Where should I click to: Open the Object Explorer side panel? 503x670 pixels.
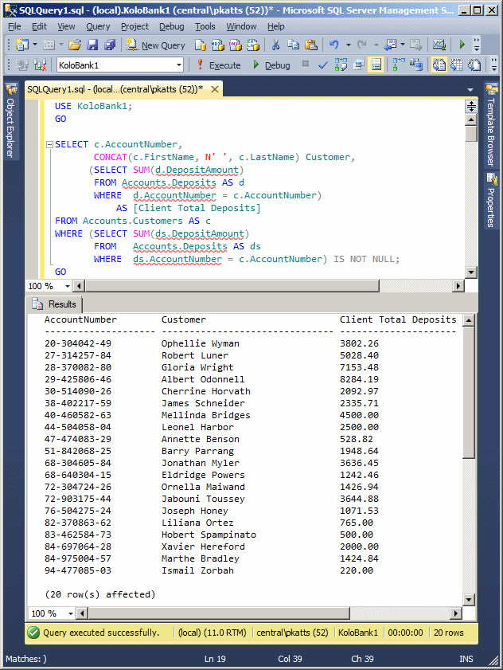[x=10, y=120]
